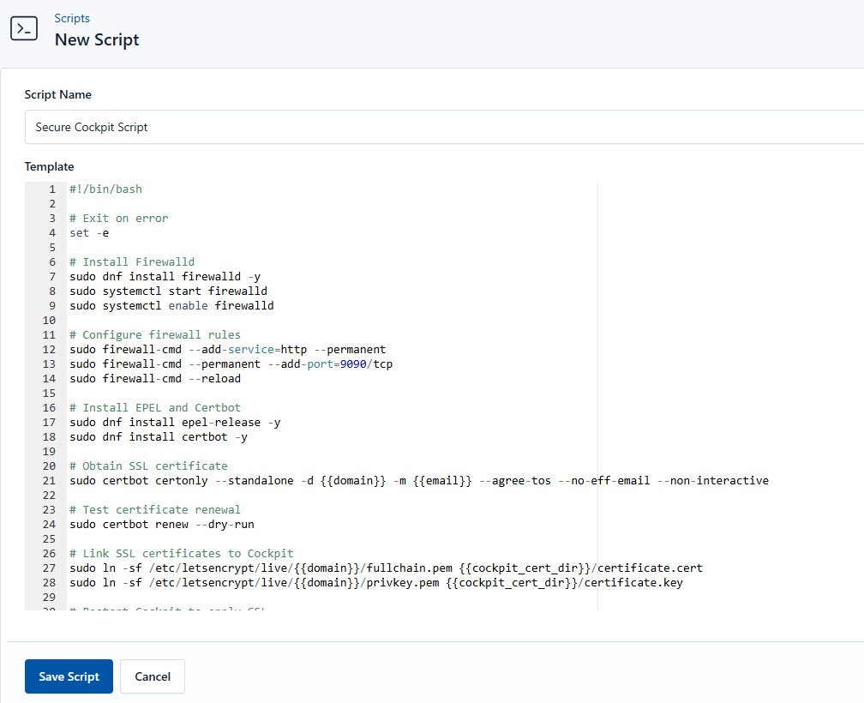The image size is (864, 703).
Task: Open the Scripts breadcrumb link
Action: click(x=72, y=18)
